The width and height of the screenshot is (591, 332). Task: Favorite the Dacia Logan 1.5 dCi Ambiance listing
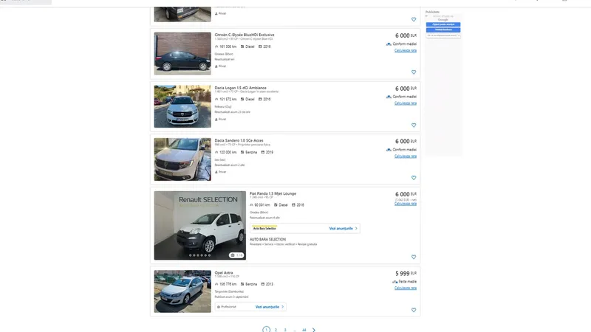pos(414,125)
